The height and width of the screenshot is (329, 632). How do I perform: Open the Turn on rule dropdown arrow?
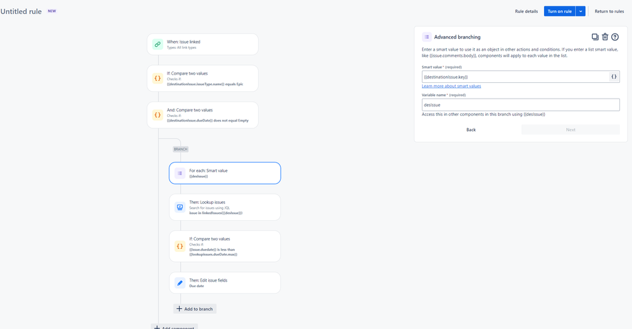click(580, 11)
